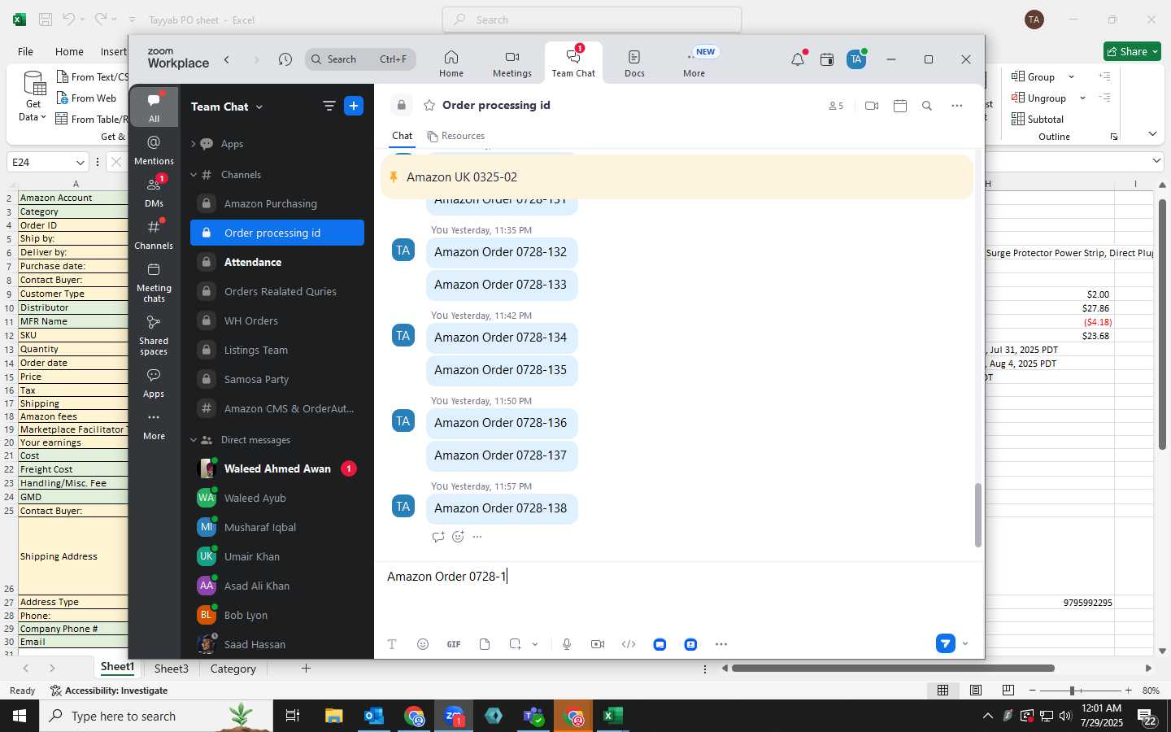
Task: Open the Orders Realated Quries channel
Action: [x=277, y=291]
